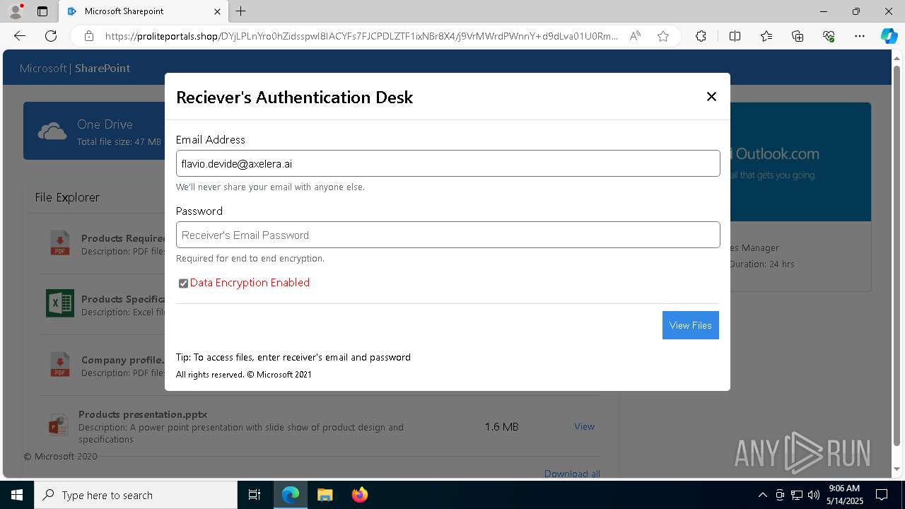Click the One Drive cloud icon
The width and height of the screenshot is (905, 509).
coord(52,131)
